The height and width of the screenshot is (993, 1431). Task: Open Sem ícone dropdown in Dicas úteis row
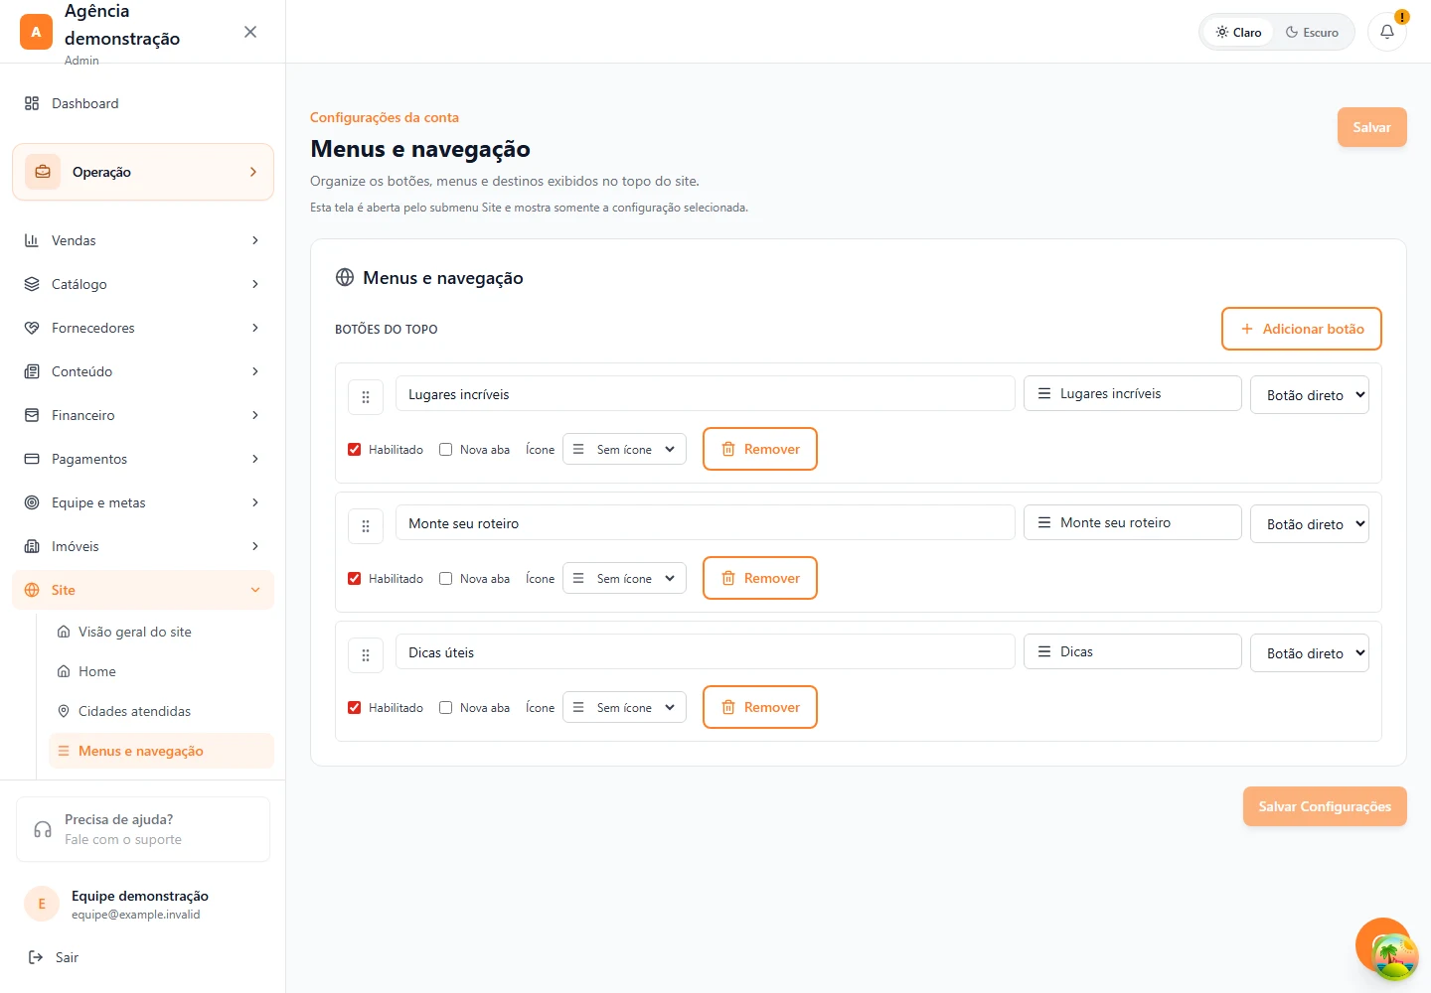[x=624, y=707]
